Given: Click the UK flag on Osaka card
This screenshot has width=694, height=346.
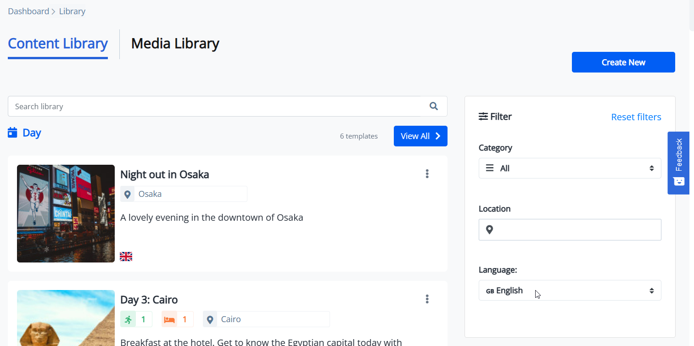Looking at the screenshot, I should [126, 257].
